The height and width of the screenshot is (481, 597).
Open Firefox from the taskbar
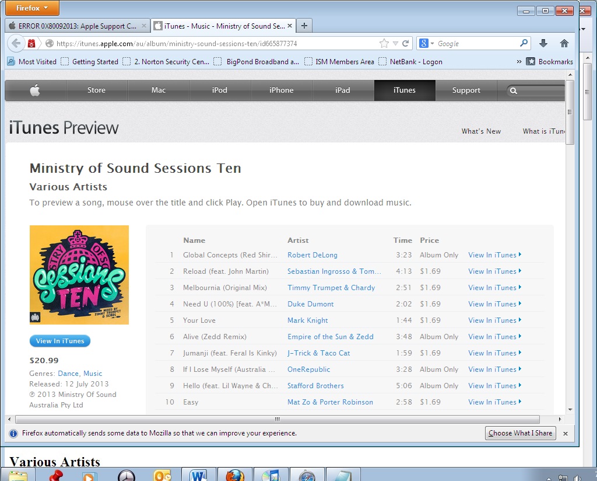click(235, 476)
